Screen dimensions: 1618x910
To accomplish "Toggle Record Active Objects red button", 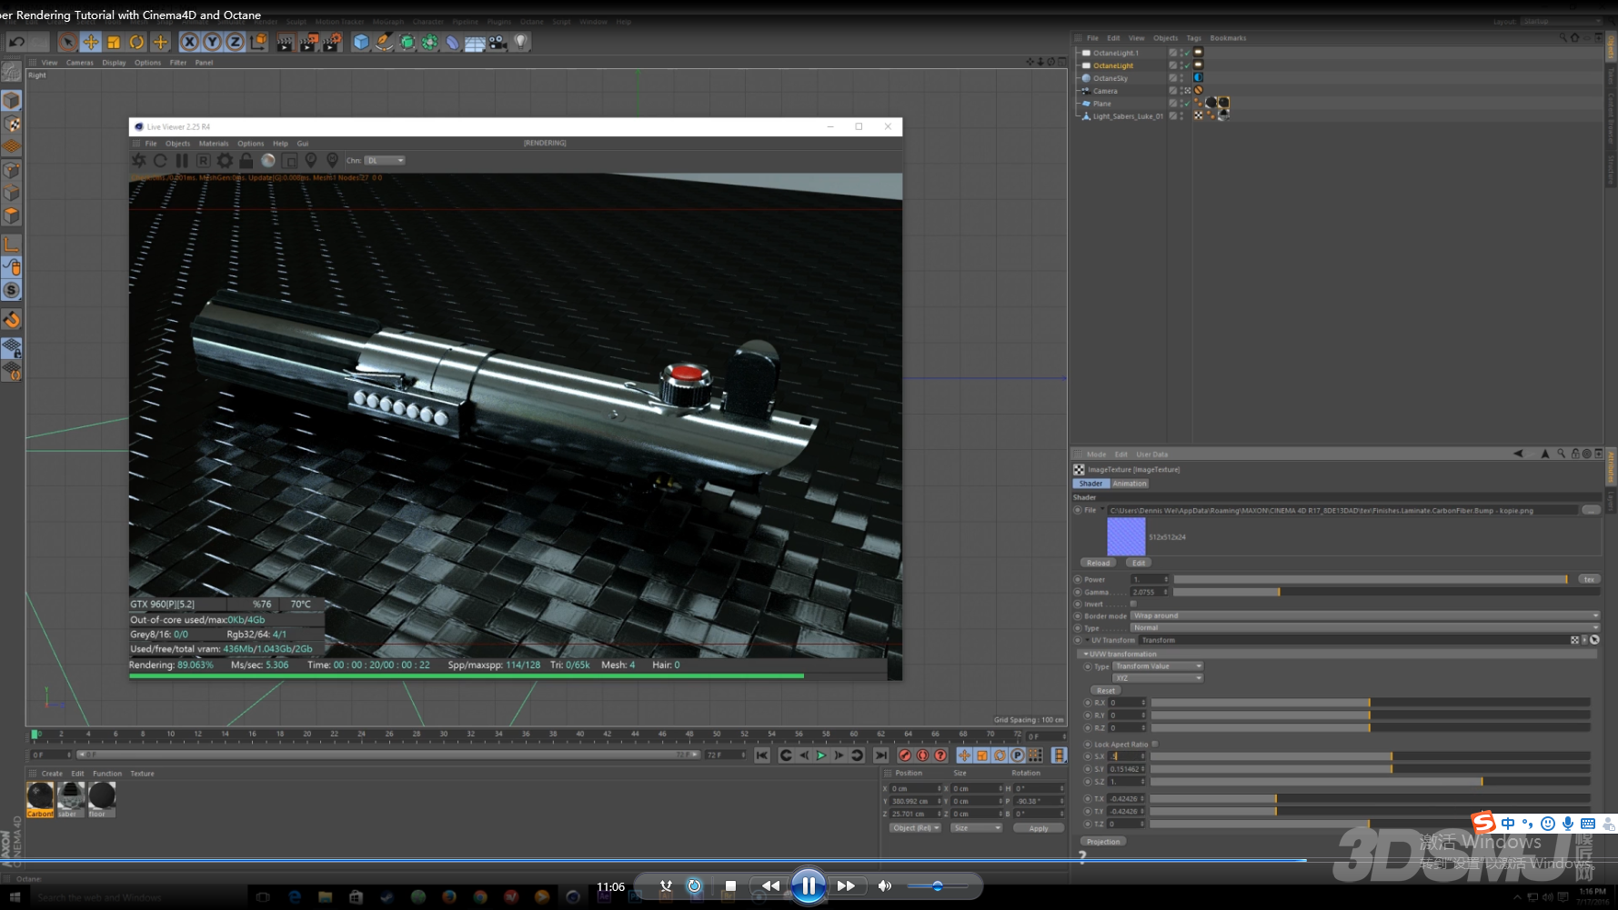I will coord(905,755).
